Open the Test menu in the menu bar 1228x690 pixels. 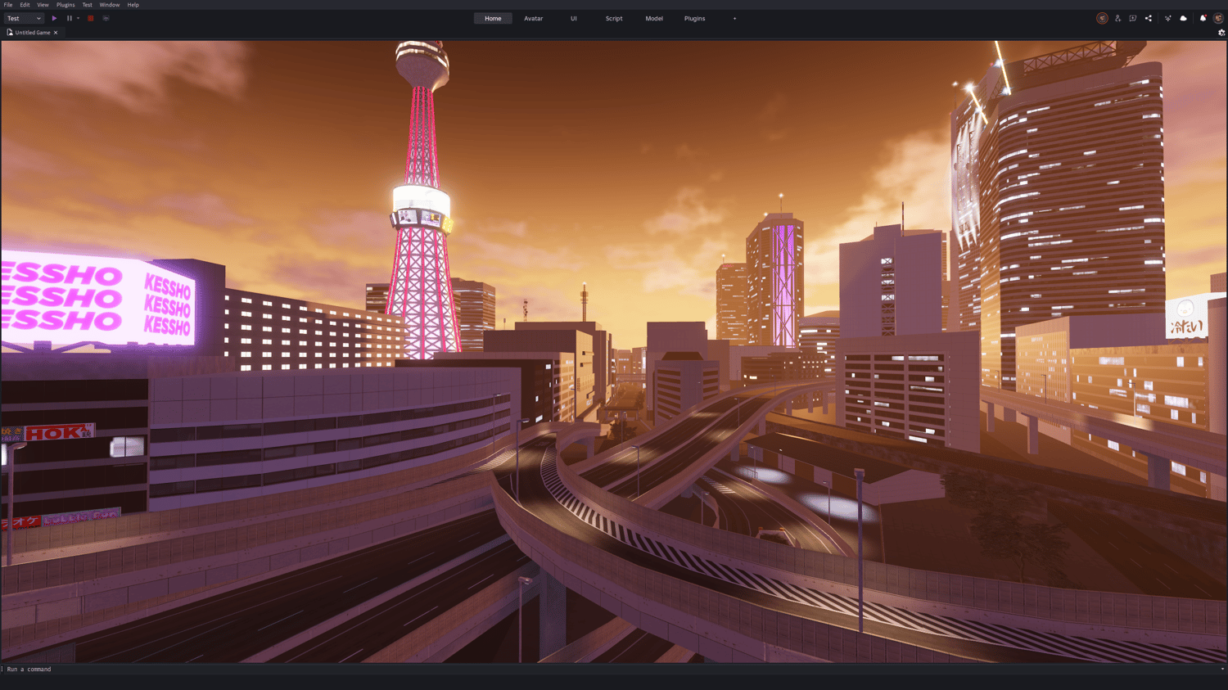point(87,5)
